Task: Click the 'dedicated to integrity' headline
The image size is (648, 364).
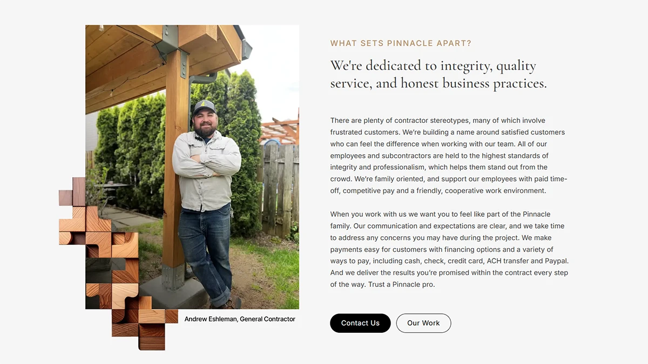Action: 438,74
